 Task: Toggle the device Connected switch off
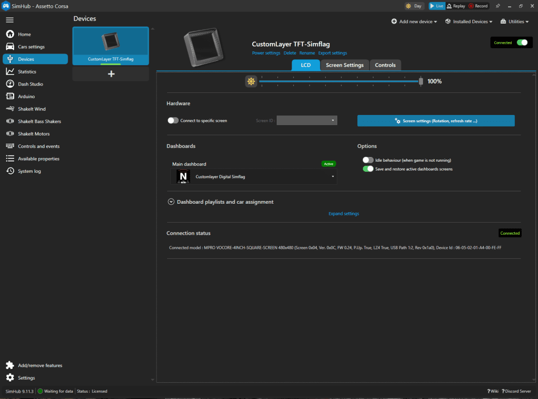522,43
